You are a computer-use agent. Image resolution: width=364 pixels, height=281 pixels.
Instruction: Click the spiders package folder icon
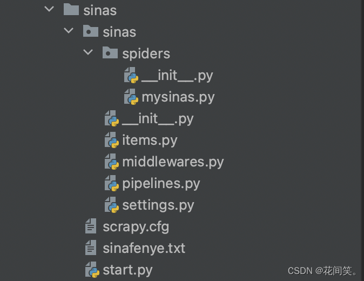pos(110,52)
